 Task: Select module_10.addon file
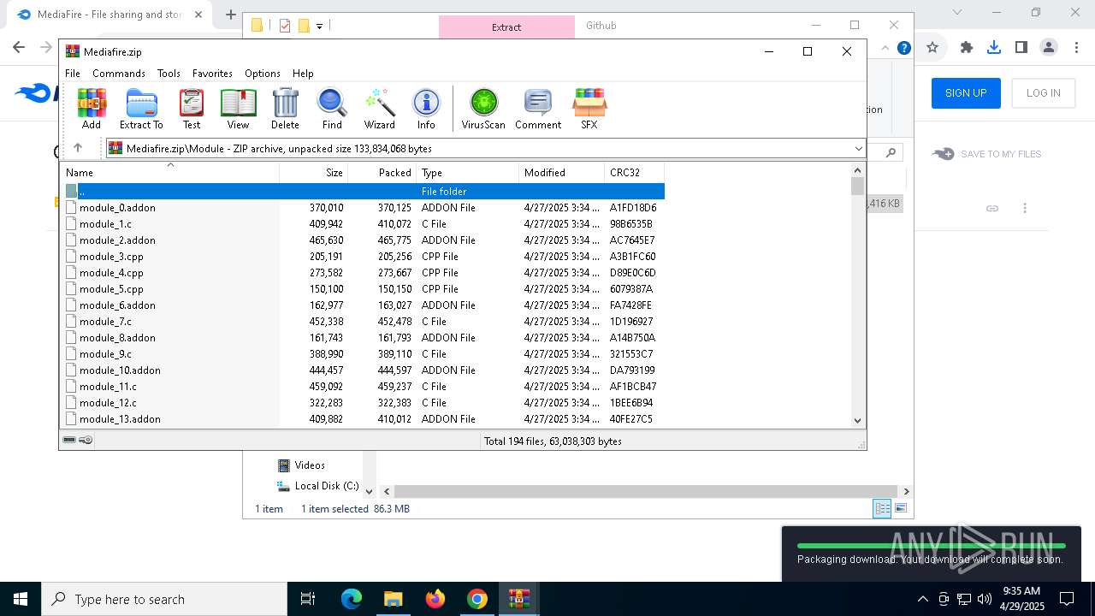[x=364, y=370]
